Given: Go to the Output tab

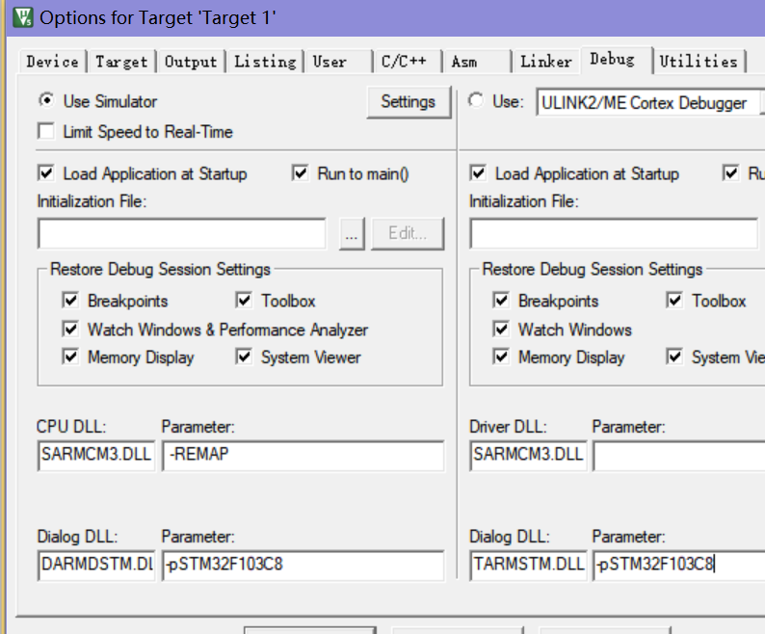Looking at the screenshot, I should 191,62.
